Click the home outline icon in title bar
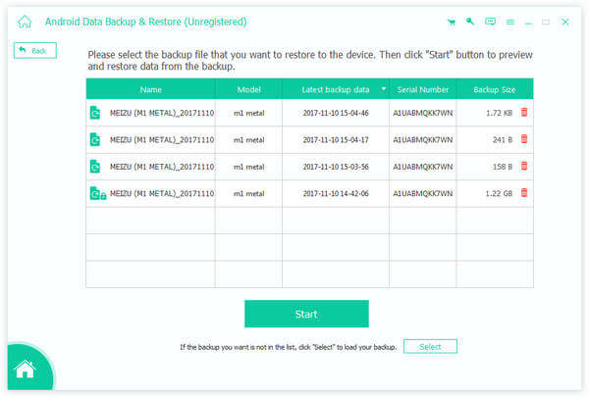Image resolution: width=589 pixels, height=398 pixels. pos(25,22)
